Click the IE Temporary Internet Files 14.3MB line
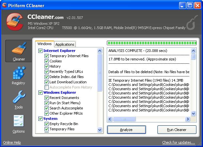 tap(146, 80)
